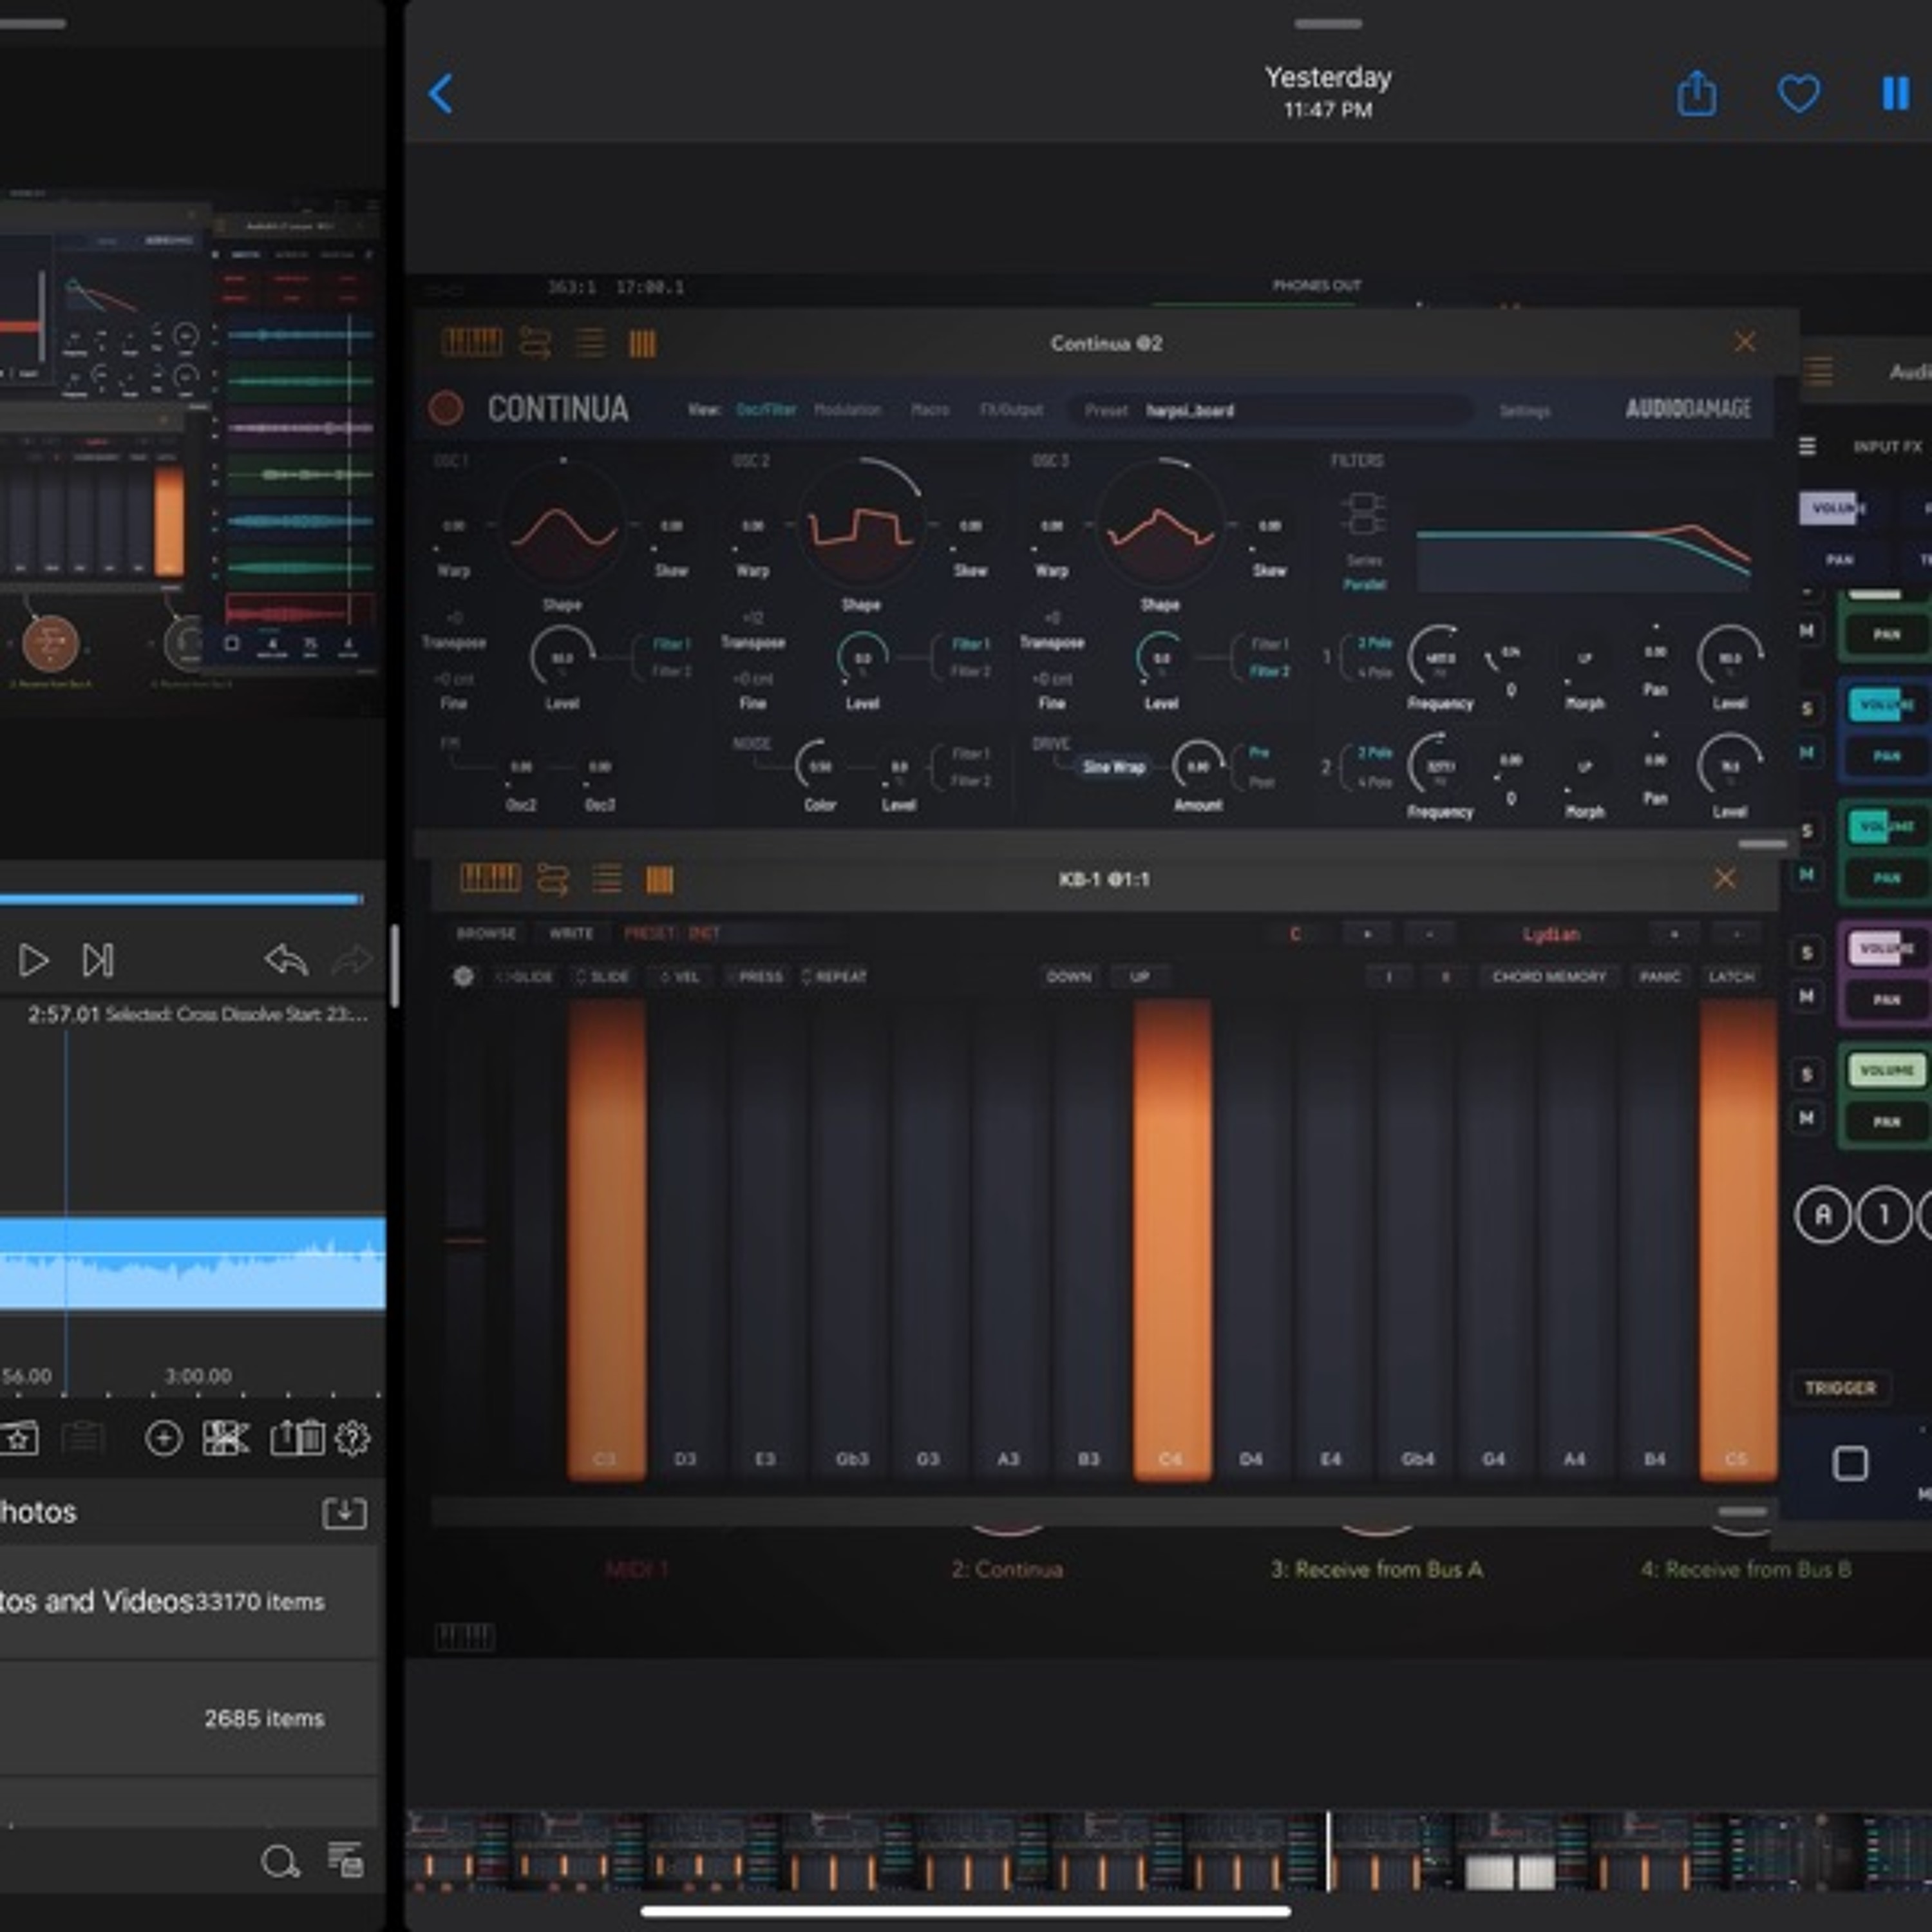Open the library sort options icon
This screenshot has width=1932, height=1932.
346,1860
